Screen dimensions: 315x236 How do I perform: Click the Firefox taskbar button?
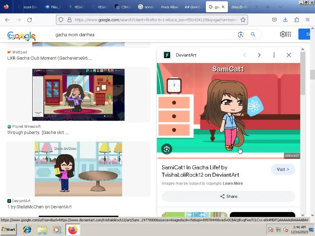(73, 230)
